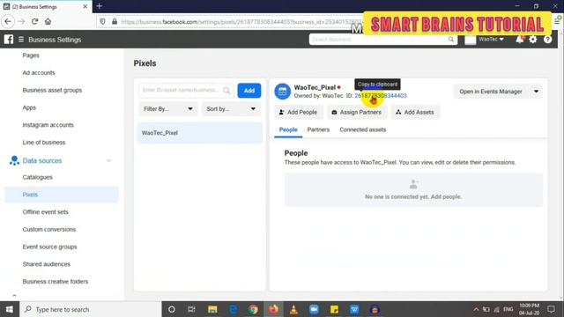Open Pages in the sidebar
Screen dimensions: 564x317
click(x=31, y=55)
